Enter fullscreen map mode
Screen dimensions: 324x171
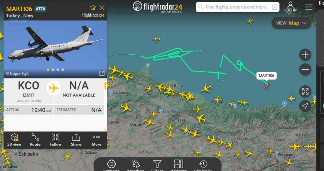(305, 91)
